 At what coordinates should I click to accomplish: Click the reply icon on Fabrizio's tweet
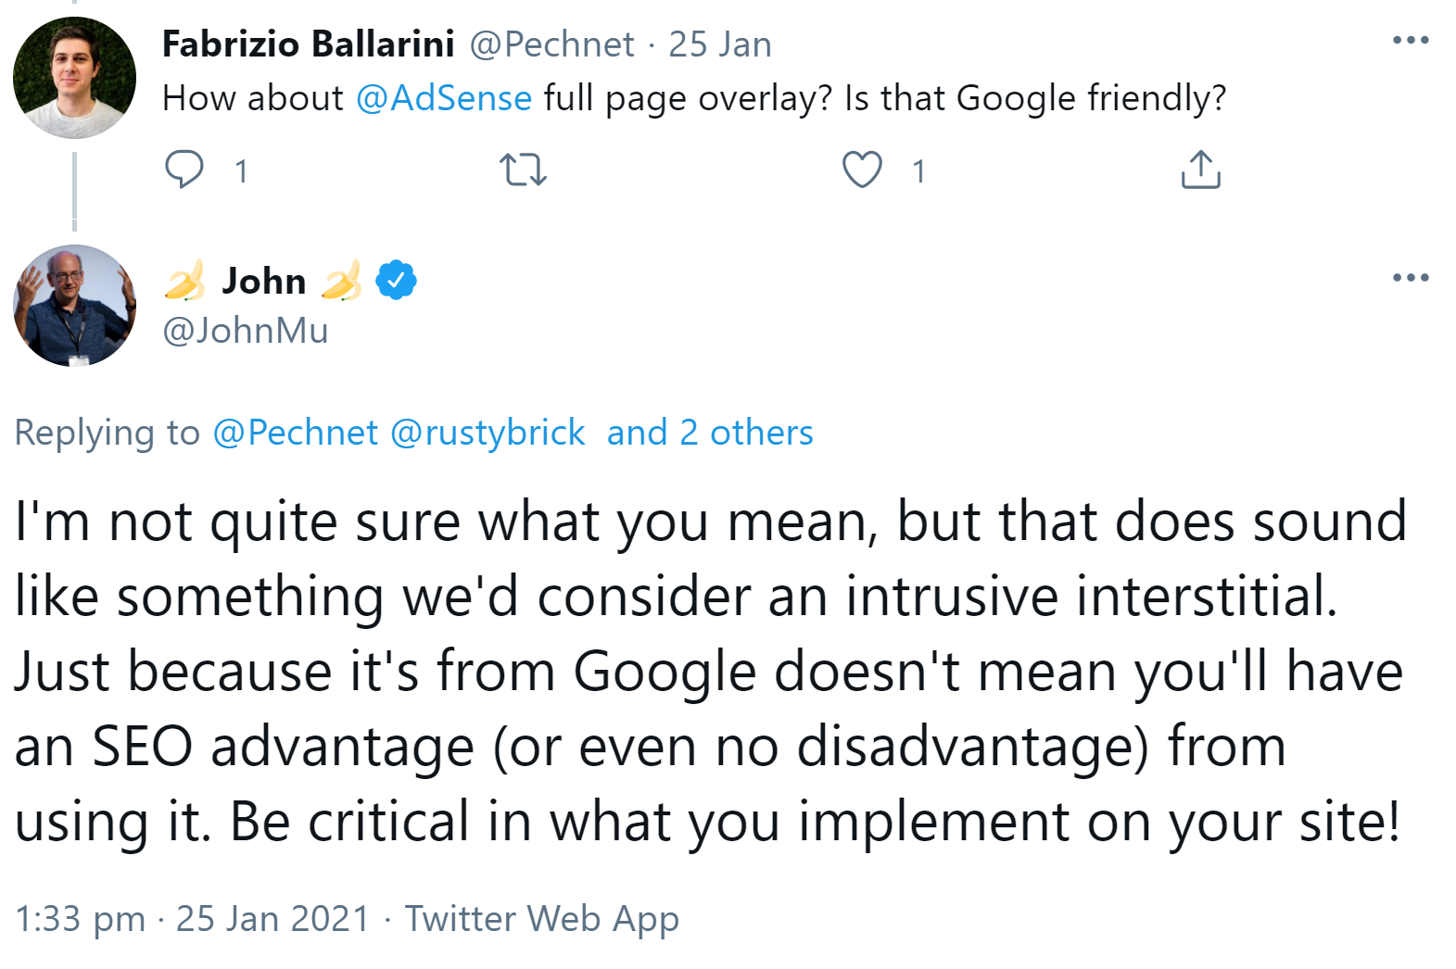(x=186, y=170)
